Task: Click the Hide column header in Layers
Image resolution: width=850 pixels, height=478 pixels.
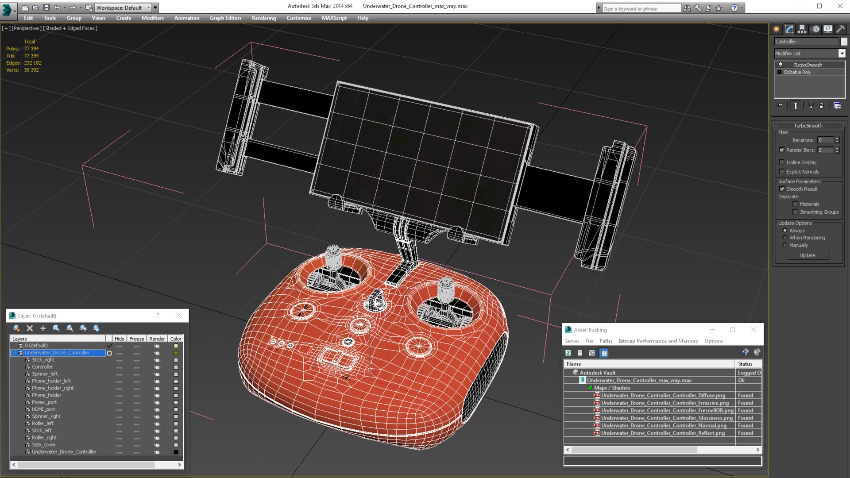Action: [x=120, y=339]
